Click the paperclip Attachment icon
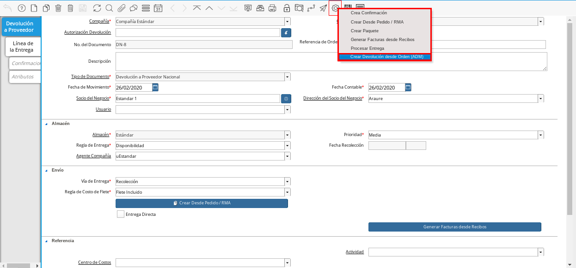Image resolution: width=576 pixels, height=268 pixels. click(x=122, y=8)
